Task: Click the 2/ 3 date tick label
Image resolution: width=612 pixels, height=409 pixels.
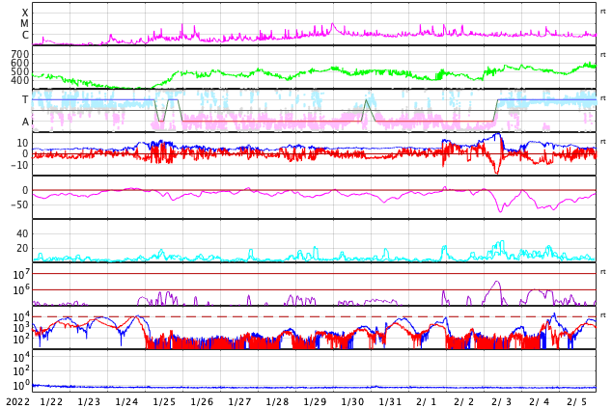Action: (x=502, y=401)
